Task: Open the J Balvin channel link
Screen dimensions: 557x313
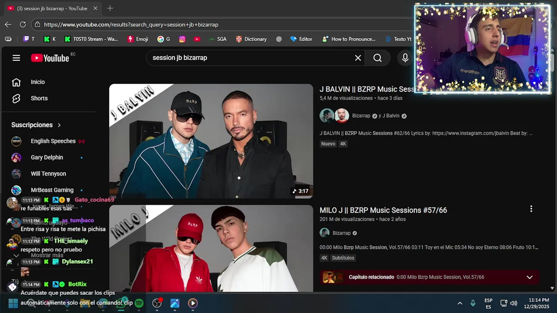Action: tap(391, 116)
